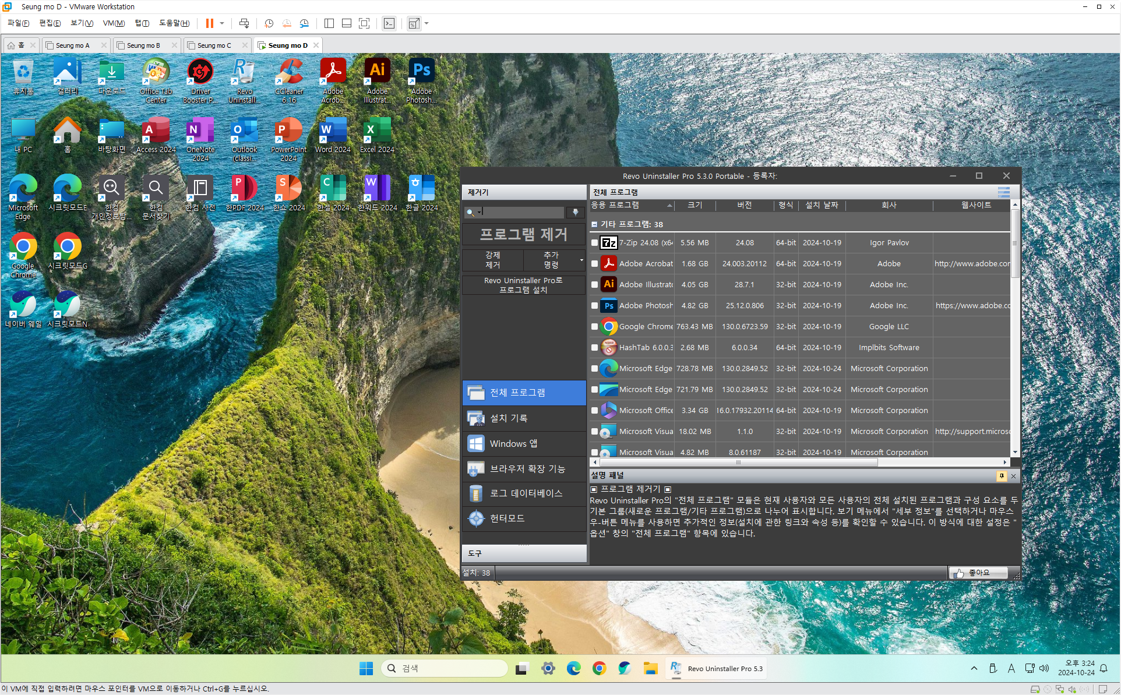Check the Adobe Photoshop checkbox
Viewport: 1121px width, 695px height.
594,306
